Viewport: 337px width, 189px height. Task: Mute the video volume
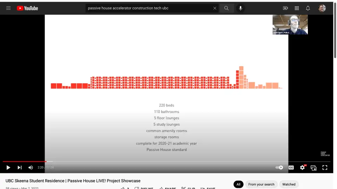31,168
